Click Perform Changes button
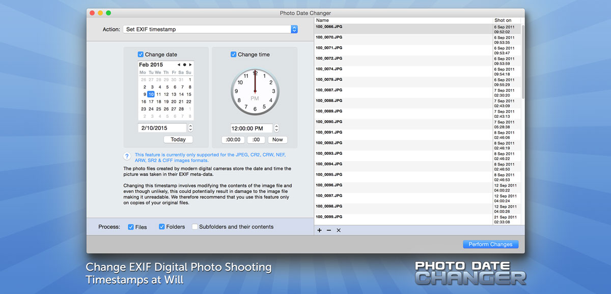Viewport: 611px width, 294px height. click(x=490, y=244)
